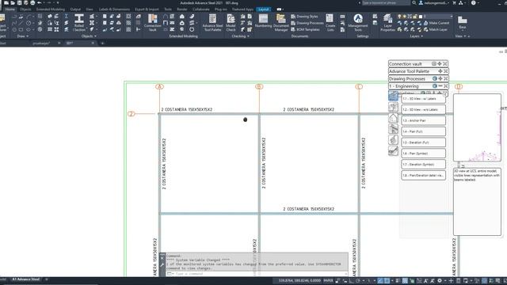Toggle layer lock padlock icon
The image size is (507, 285).
point(415,17)
